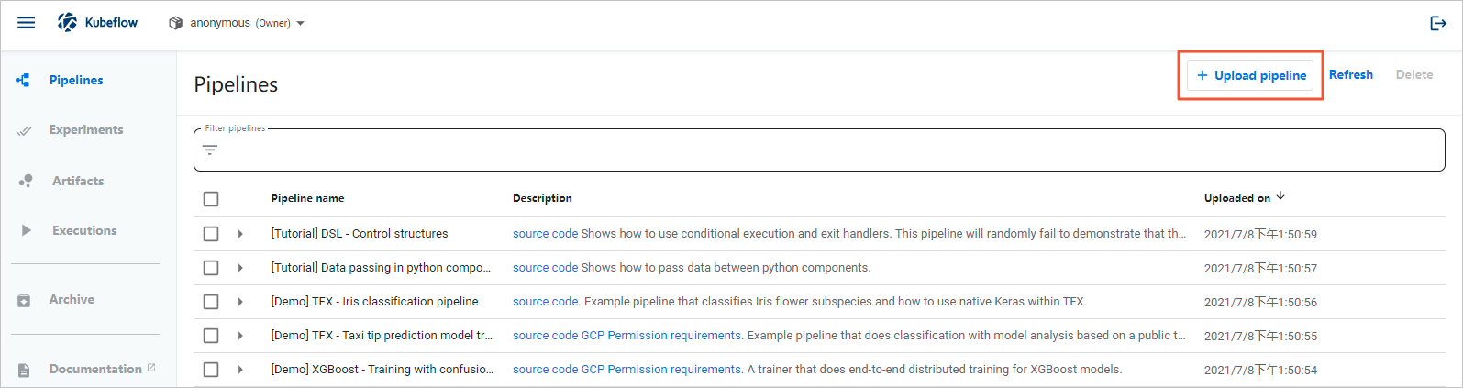Screen dimensions: 1463x388
Task: Go to the Experiments section
Action: click(85, 130)
